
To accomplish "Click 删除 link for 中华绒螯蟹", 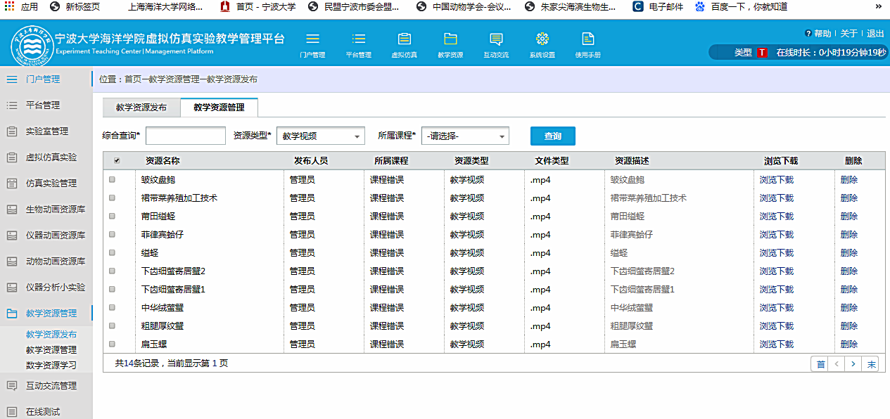I will point(849,308).
